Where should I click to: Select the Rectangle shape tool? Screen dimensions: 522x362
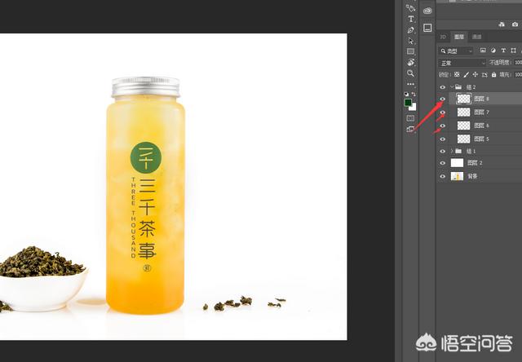(x=411, y=51)
